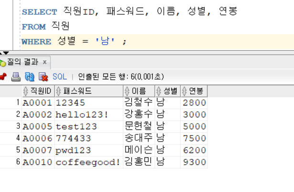The image size is (294, 192).
Task: Collapse the results pane with the down arrow
Action: [x=6, y=53]
